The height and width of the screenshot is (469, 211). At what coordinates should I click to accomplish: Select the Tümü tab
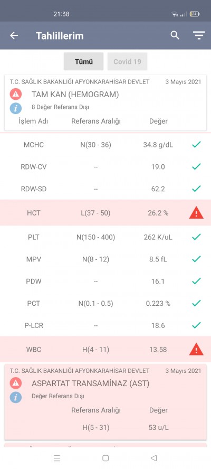84,62
